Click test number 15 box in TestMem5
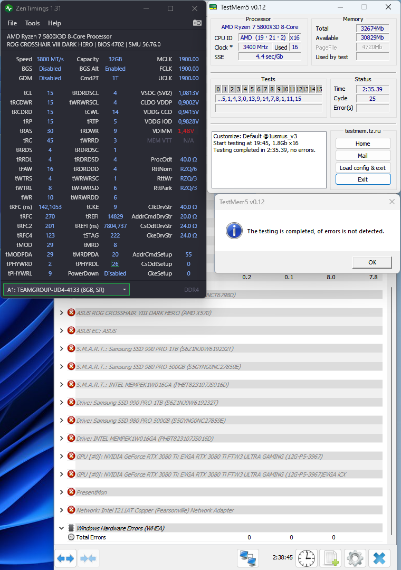The width and height of the screenshot is (401, 570). coord(319,89)
